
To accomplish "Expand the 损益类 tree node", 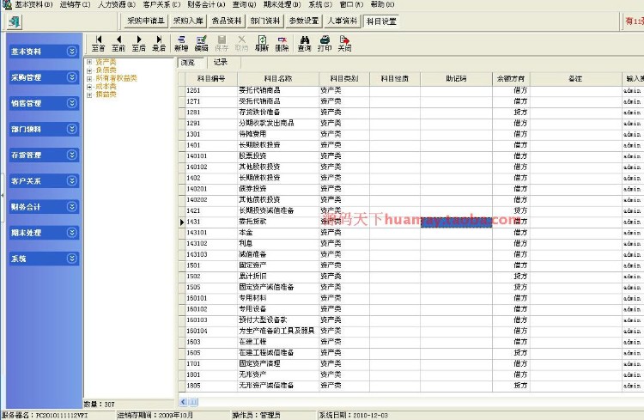I will pos(89,94).
